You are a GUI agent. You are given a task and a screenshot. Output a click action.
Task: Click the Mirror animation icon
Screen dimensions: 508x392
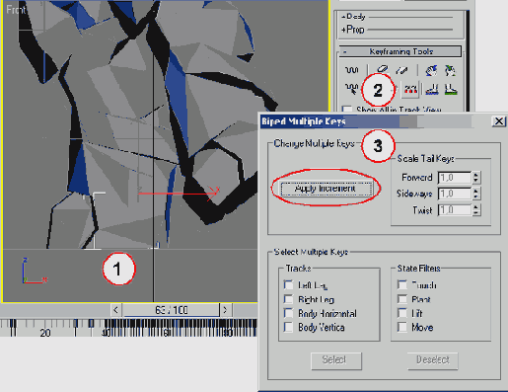click(431, 70)
